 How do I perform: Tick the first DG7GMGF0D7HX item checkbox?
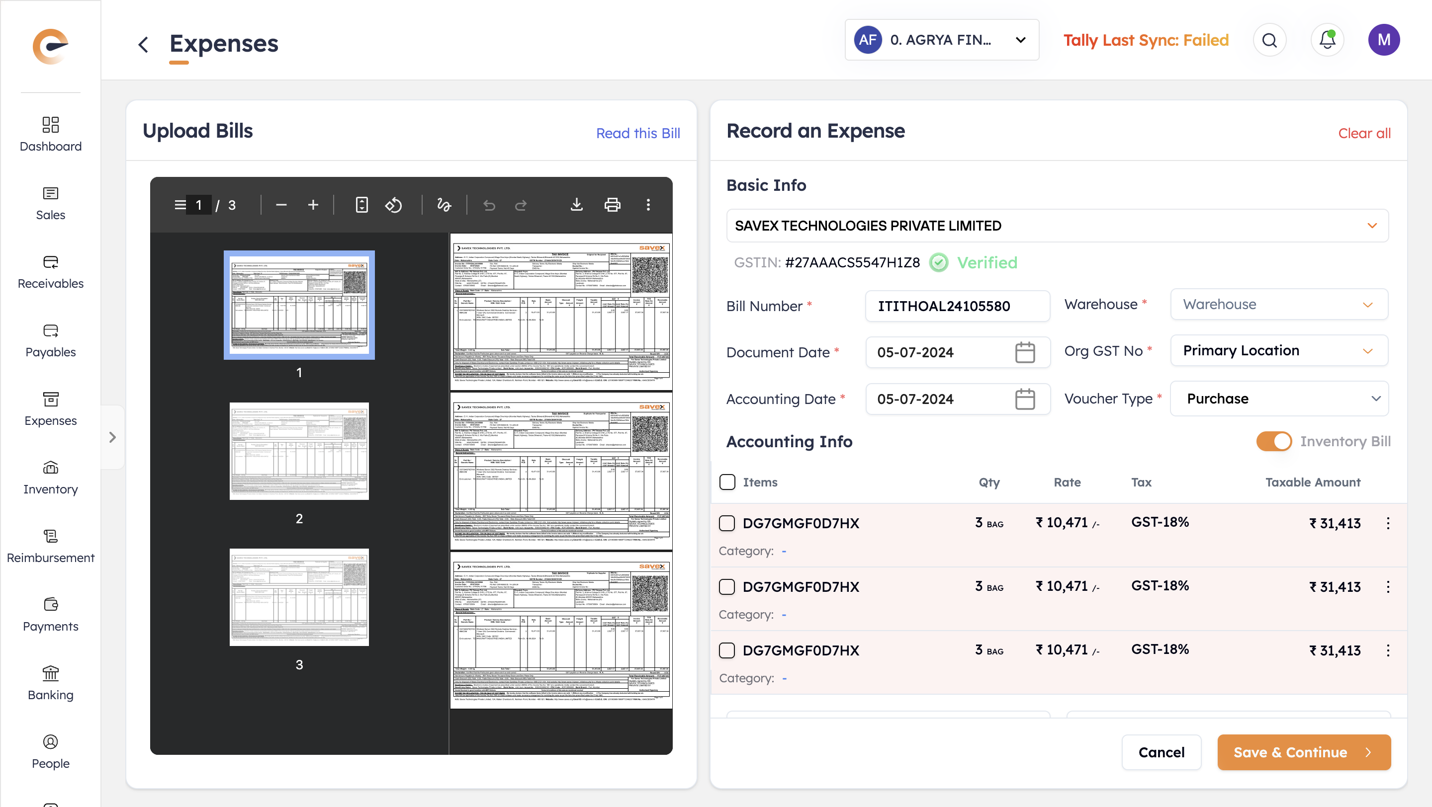coord(727,523)
